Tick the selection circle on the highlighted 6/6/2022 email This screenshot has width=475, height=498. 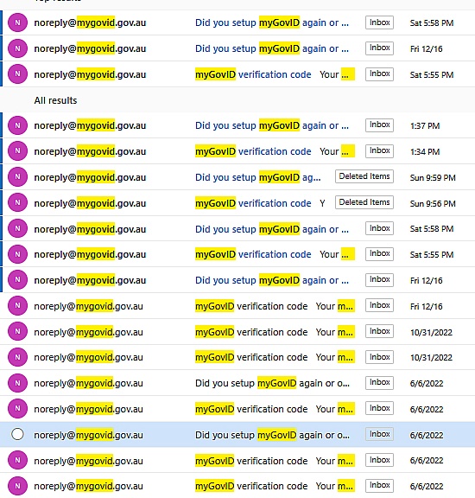tap(17, 434)
